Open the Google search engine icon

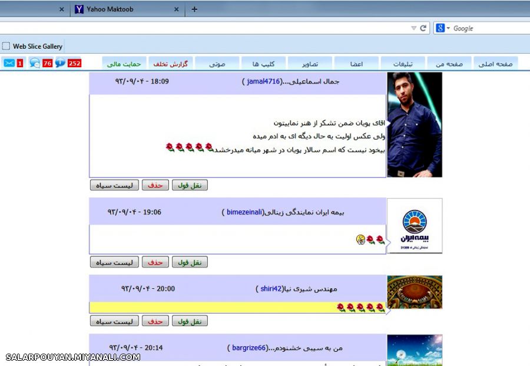click(440, 28)
